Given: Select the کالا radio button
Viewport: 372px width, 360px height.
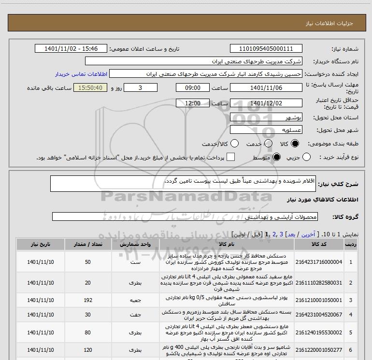Looking at the screenshot, I should pyautogui.click(x=295, y=144).
